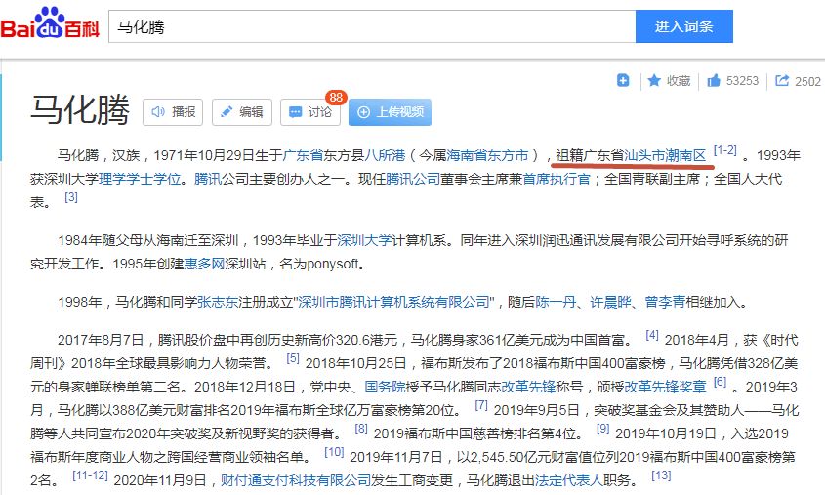This screenshot has height=495, width=825.
Task: Open the 腾讯 link before 公司主要创办人
Action: click(208, 179)
